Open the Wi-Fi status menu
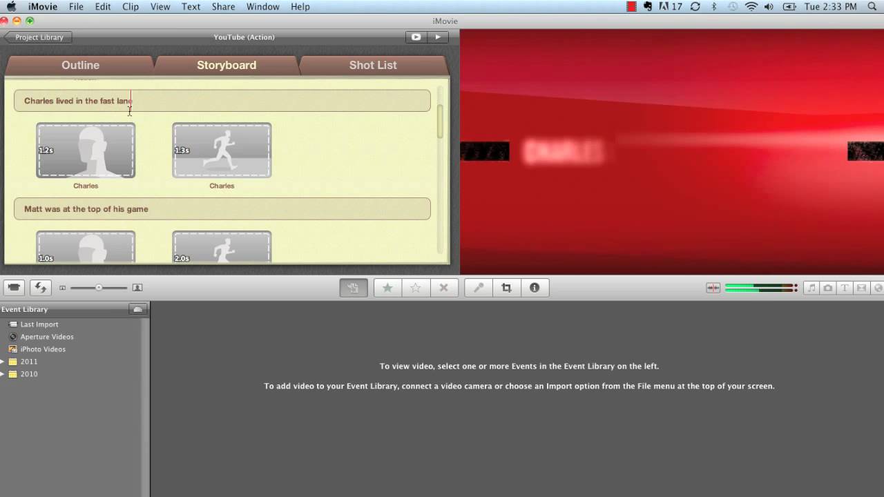884x497 pixels. 751,7
